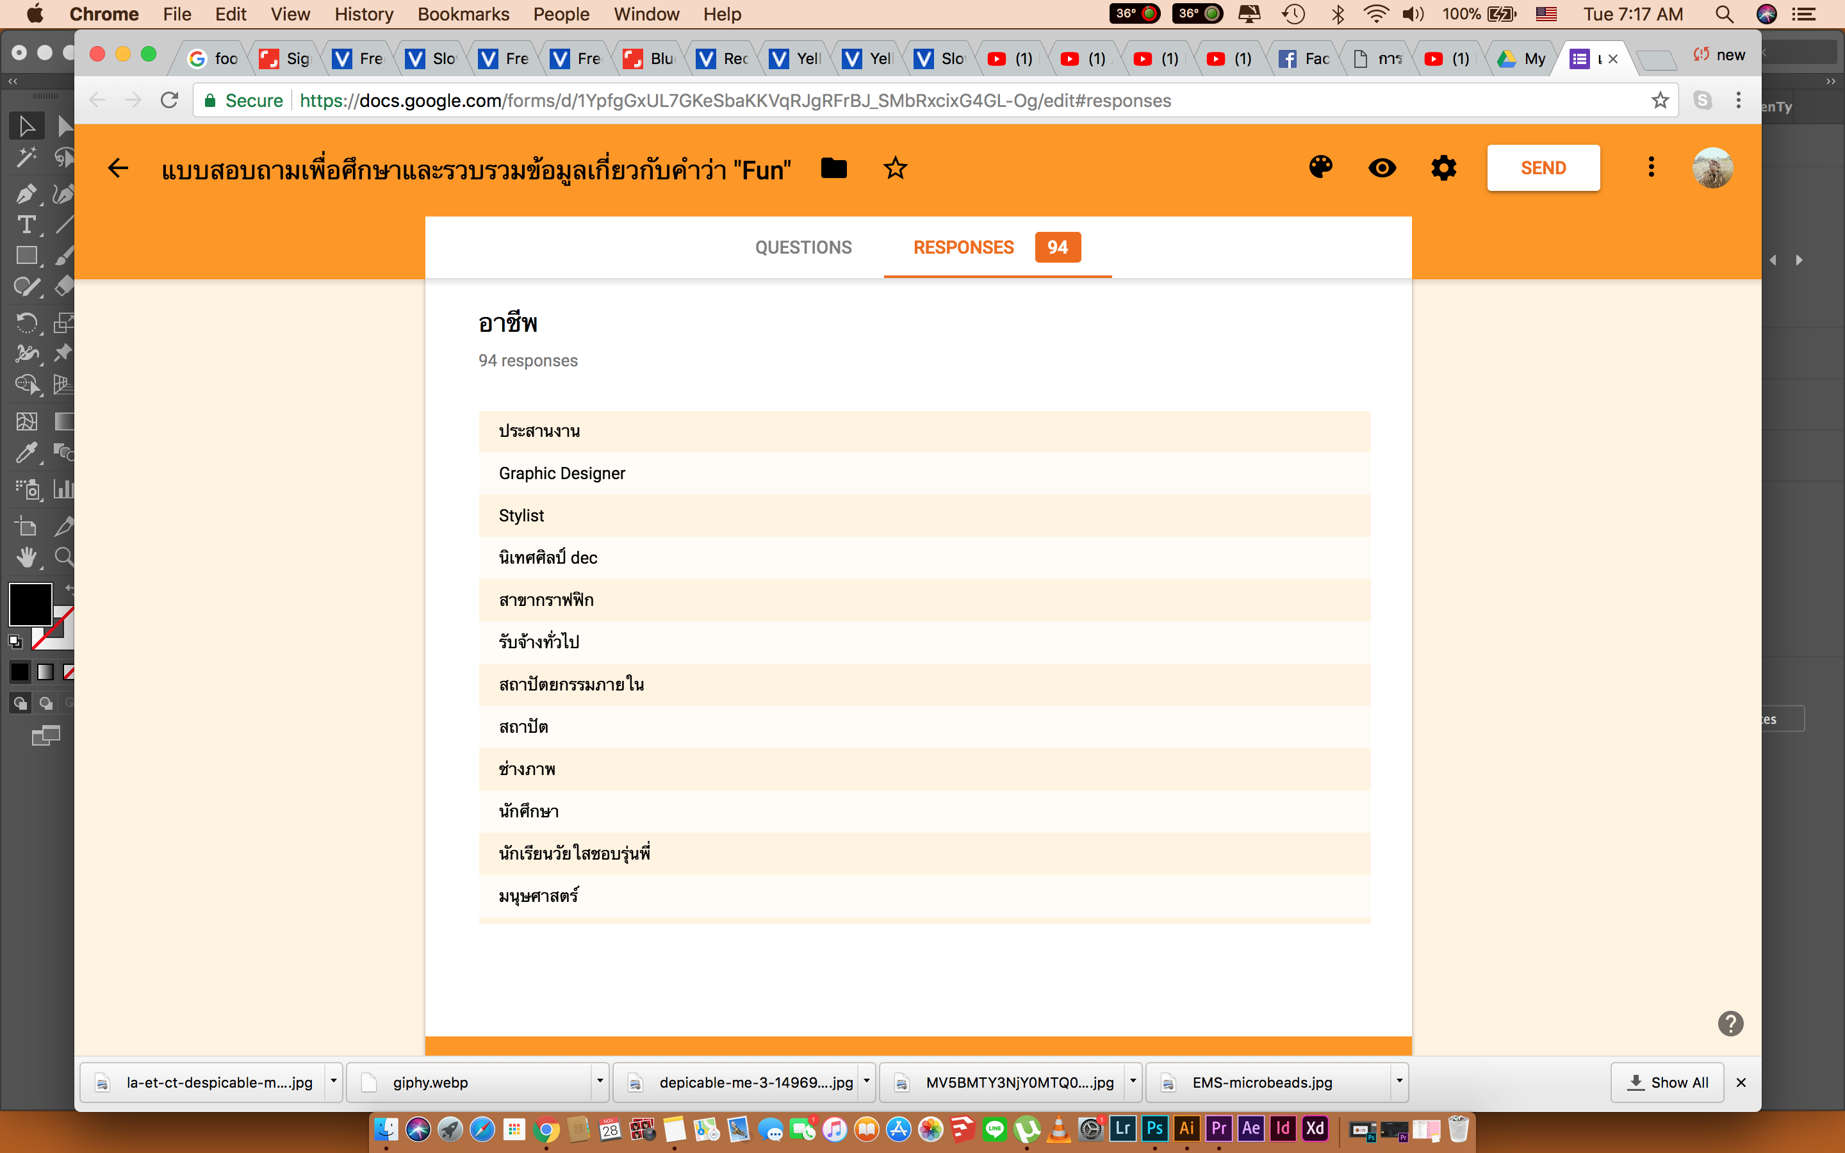
Task: Open form settings gear icon
Action: [1443, 168]
